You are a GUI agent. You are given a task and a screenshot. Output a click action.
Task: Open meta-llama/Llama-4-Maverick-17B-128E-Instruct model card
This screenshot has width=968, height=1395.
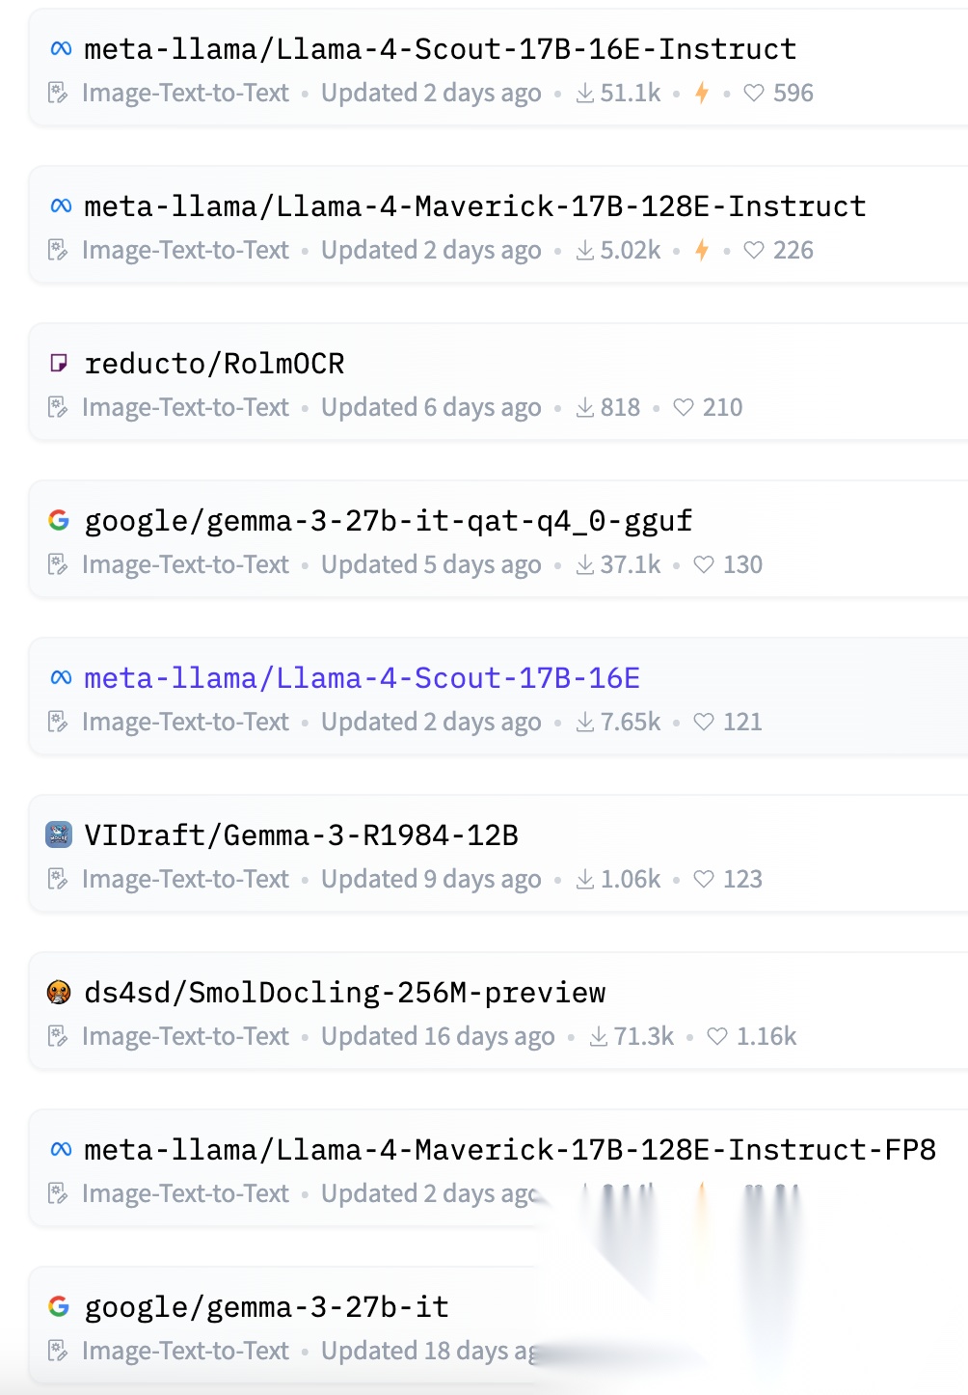[474, 206]
